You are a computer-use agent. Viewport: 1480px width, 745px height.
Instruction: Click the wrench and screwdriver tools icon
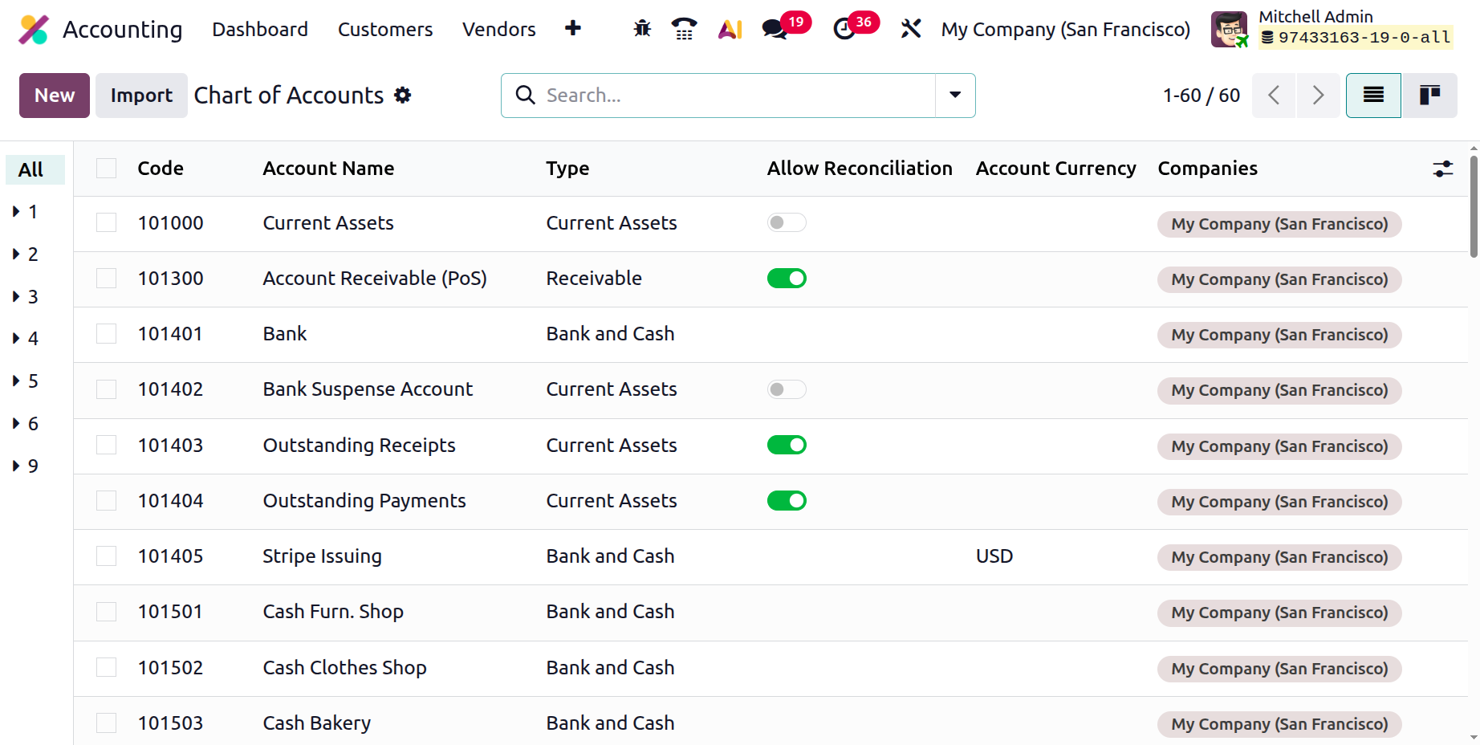tap(911, 30)
